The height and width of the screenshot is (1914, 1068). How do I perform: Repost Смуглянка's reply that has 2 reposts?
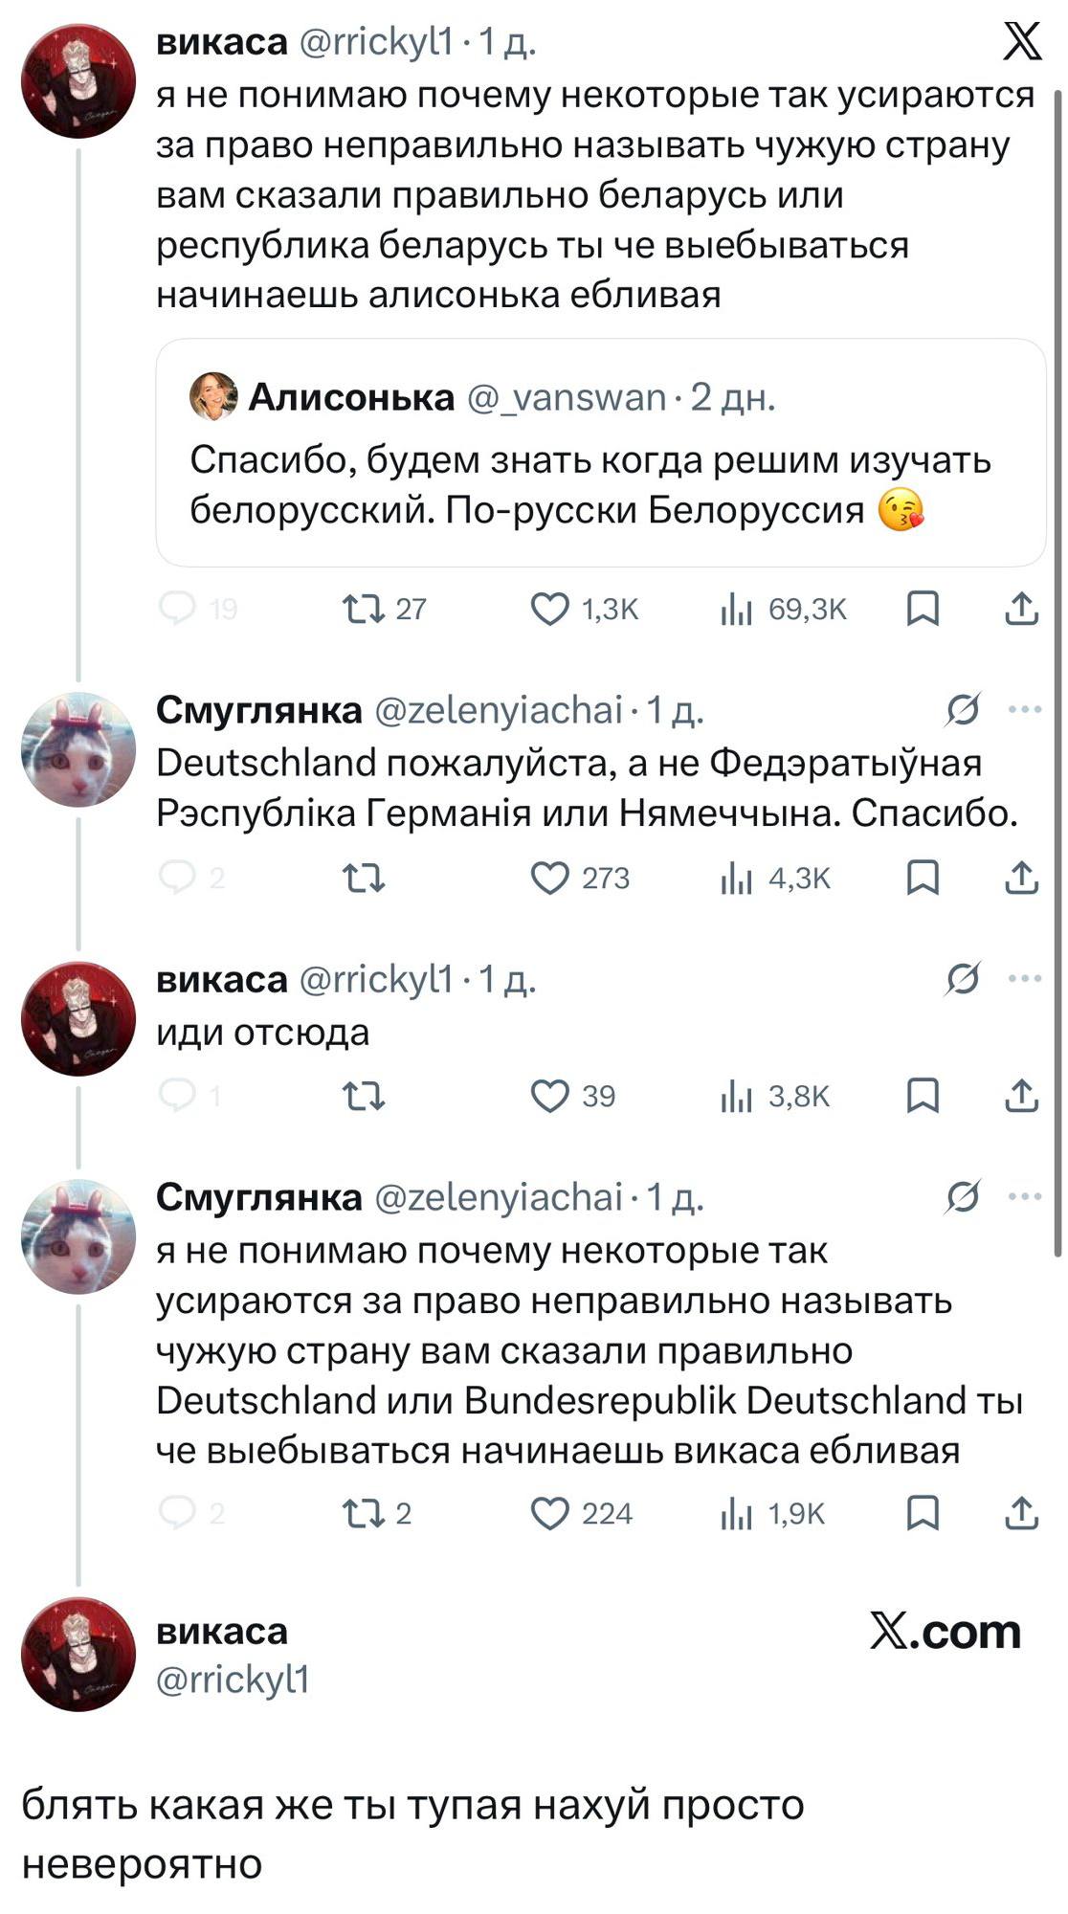pos(364,1513)
